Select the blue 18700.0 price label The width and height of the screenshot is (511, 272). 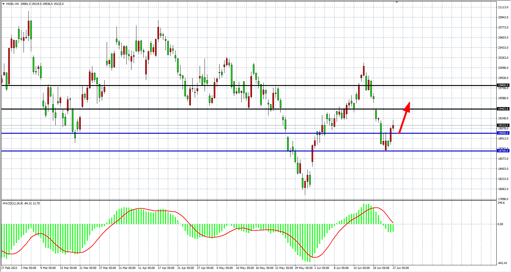[503, 151]
